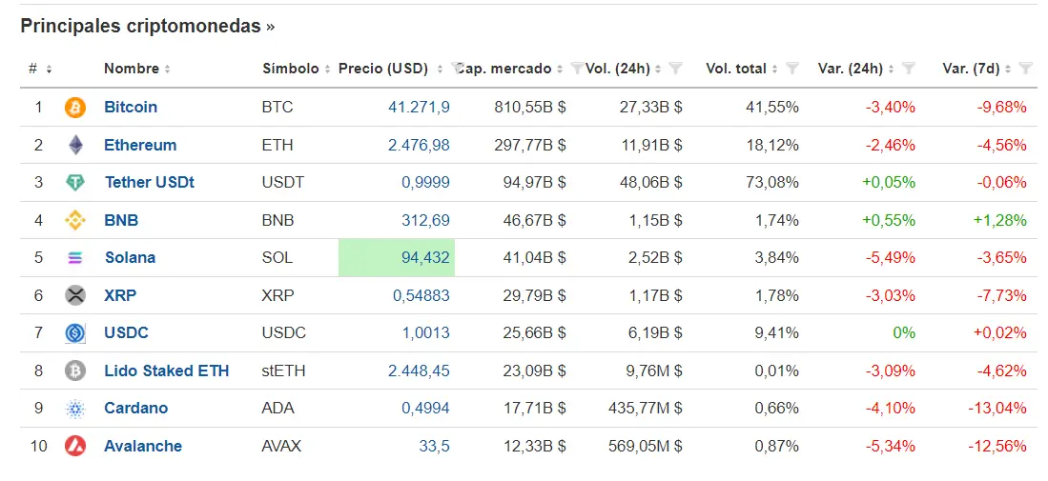Sort by Símbolo column arrows
This screenshot has width=1048, height=481.
(327, 69)
